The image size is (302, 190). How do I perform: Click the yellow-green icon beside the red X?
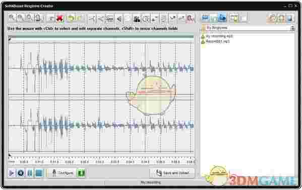[x=71, y=19]
